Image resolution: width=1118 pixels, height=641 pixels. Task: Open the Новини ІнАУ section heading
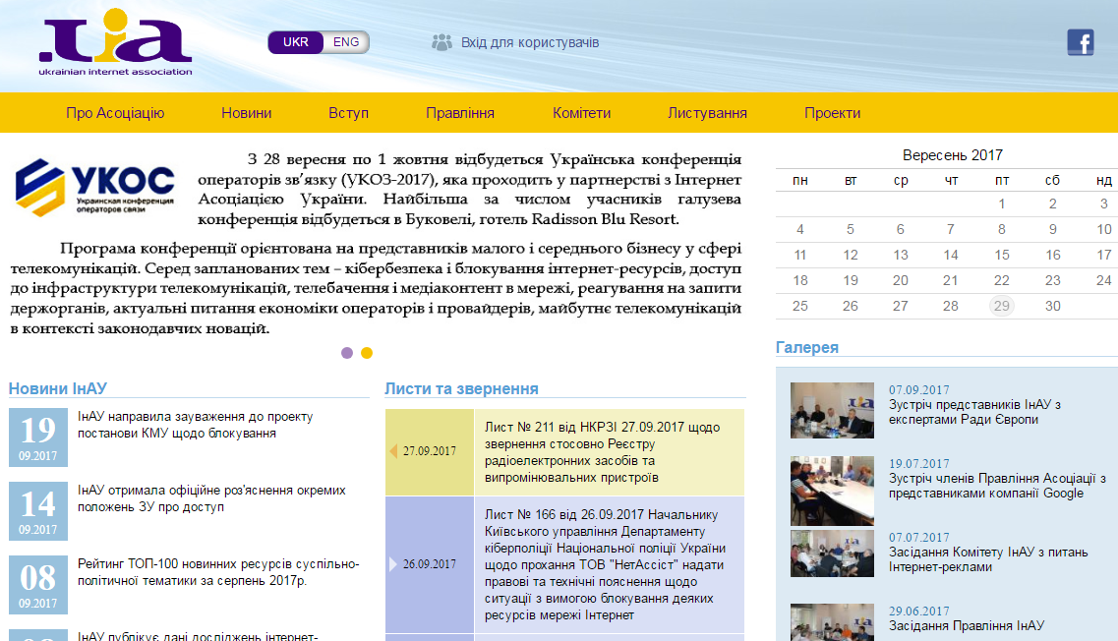[x=58, y=388]
